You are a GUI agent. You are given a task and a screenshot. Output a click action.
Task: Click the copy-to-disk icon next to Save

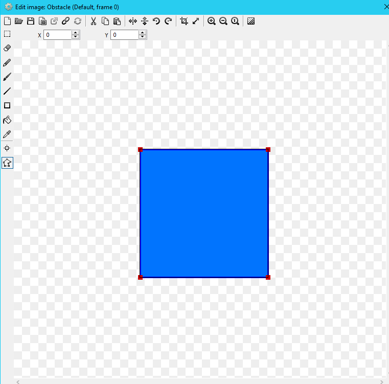tap(42, 21)
